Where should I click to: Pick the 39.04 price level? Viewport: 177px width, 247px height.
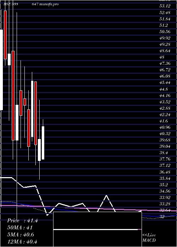(x=165, y=146)
